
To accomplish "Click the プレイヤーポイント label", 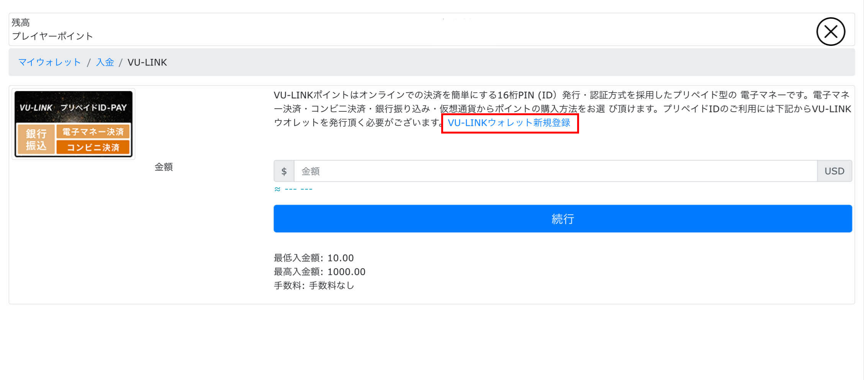I will (52, 36).
